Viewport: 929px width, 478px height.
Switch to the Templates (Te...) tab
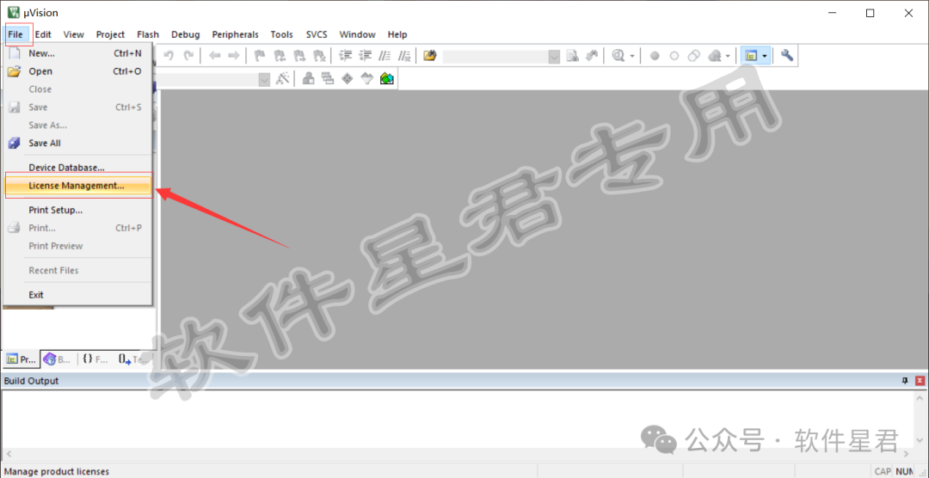pos(132,359)
